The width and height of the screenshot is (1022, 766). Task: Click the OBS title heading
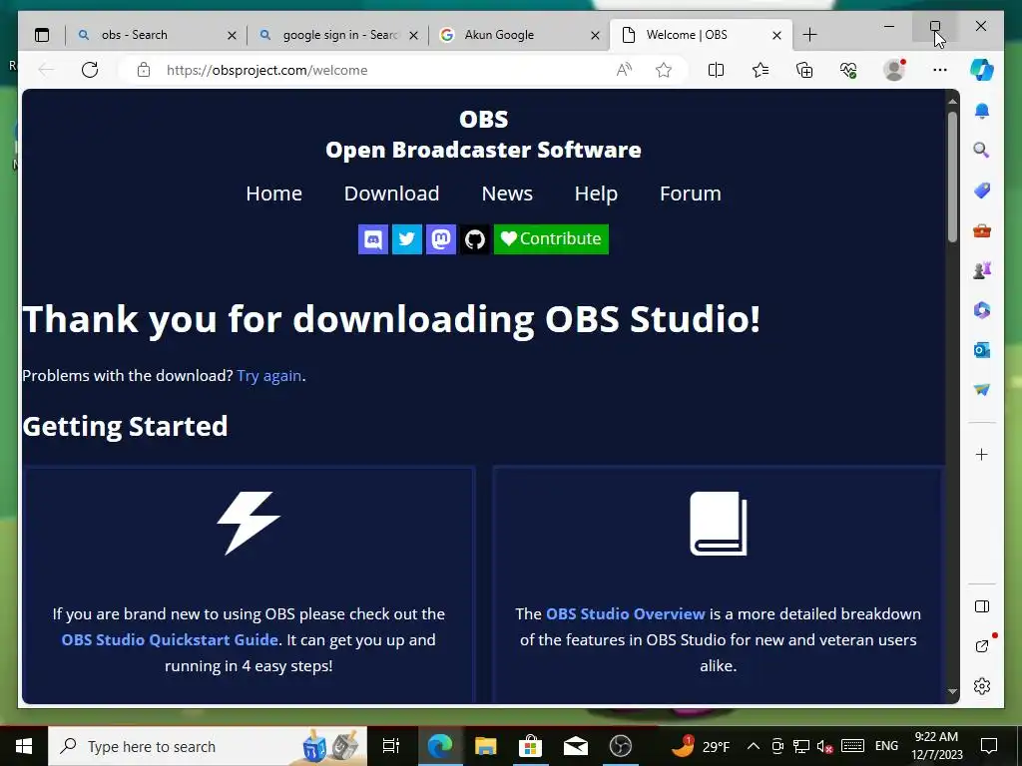[483, 120]
